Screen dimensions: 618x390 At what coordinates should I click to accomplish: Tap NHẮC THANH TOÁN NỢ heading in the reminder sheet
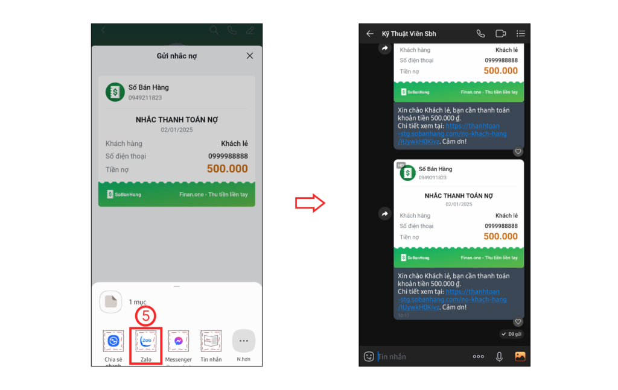coord(177,119)
